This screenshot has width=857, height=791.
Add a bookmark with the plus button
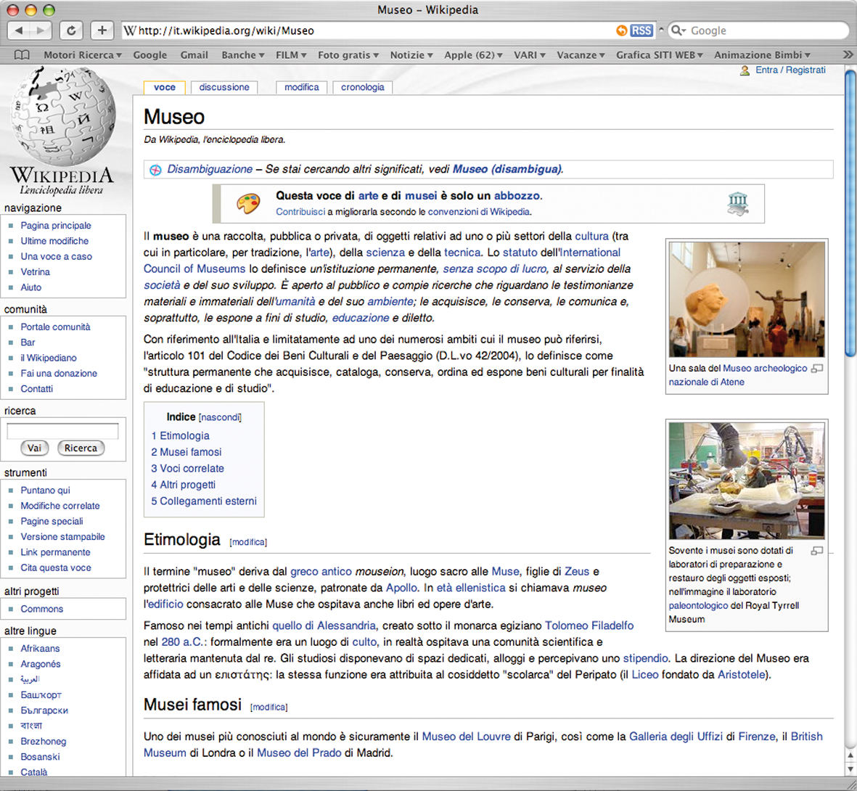[102, 30]
